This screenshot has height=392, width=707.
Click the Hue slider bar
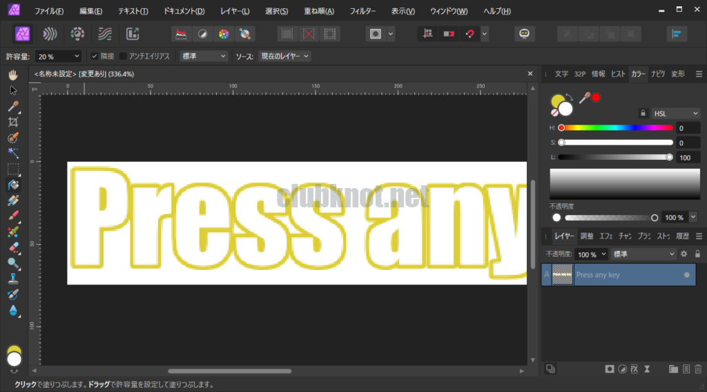pyautogui.click(x=616, y=127)
